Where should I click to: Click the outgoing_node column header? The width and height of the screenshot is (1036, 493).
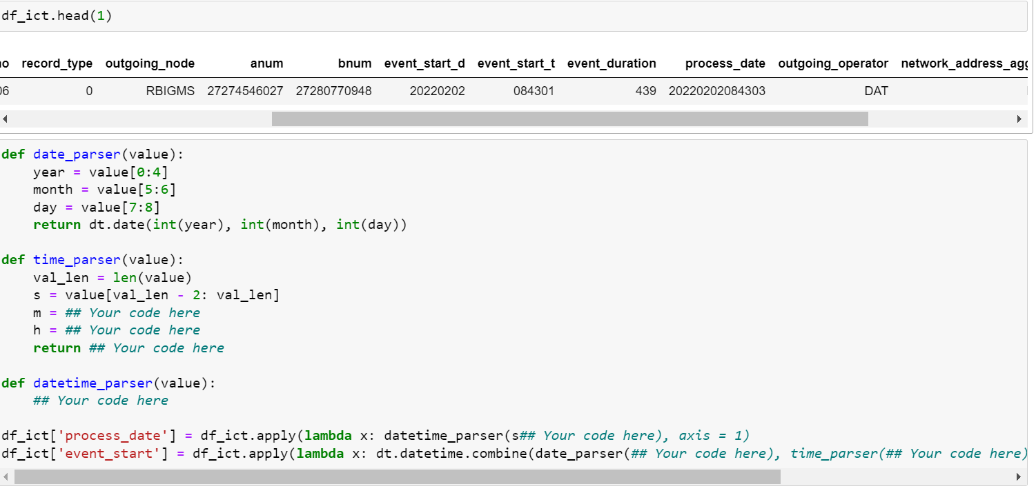point(150,63)
